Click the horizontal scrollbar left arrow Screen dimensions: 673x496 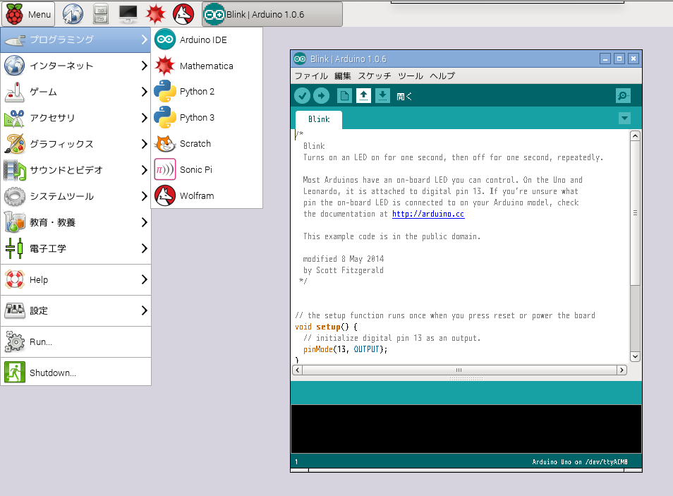[x=298, y=370]
